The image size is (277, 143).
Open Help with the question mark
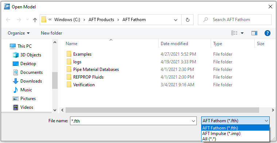268,33
